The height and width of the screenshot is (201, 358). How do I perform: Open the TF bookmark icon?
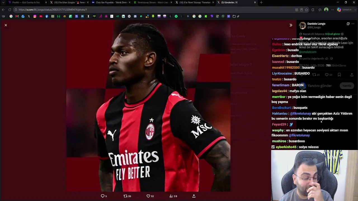229,16
